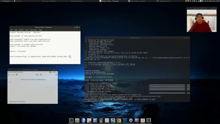Open the blue chart icon in the dock
Image resolution: width=220 pixels, height=124 pixels.
click(95, 120)
